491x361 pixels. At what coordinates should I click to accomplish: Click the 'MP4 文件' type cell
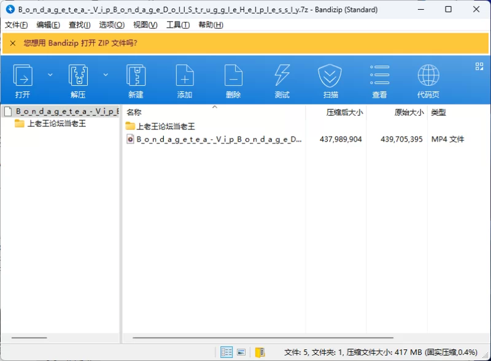(x=448, y=139)
